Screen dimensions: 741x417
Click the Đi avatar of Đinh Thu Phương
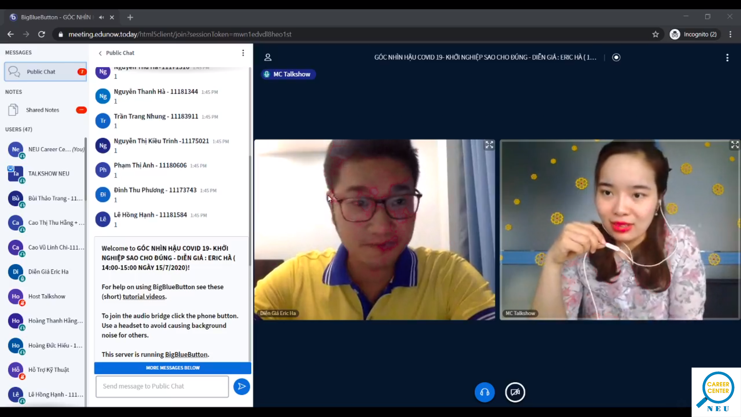[103, 195]
